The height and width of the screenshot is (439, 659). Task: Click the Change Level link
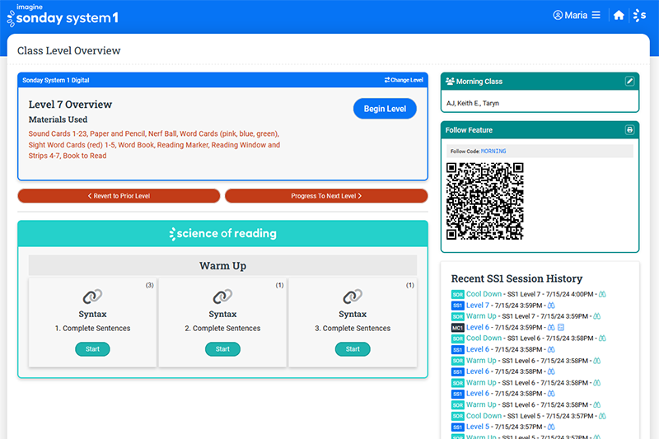(x=404, y=80)
